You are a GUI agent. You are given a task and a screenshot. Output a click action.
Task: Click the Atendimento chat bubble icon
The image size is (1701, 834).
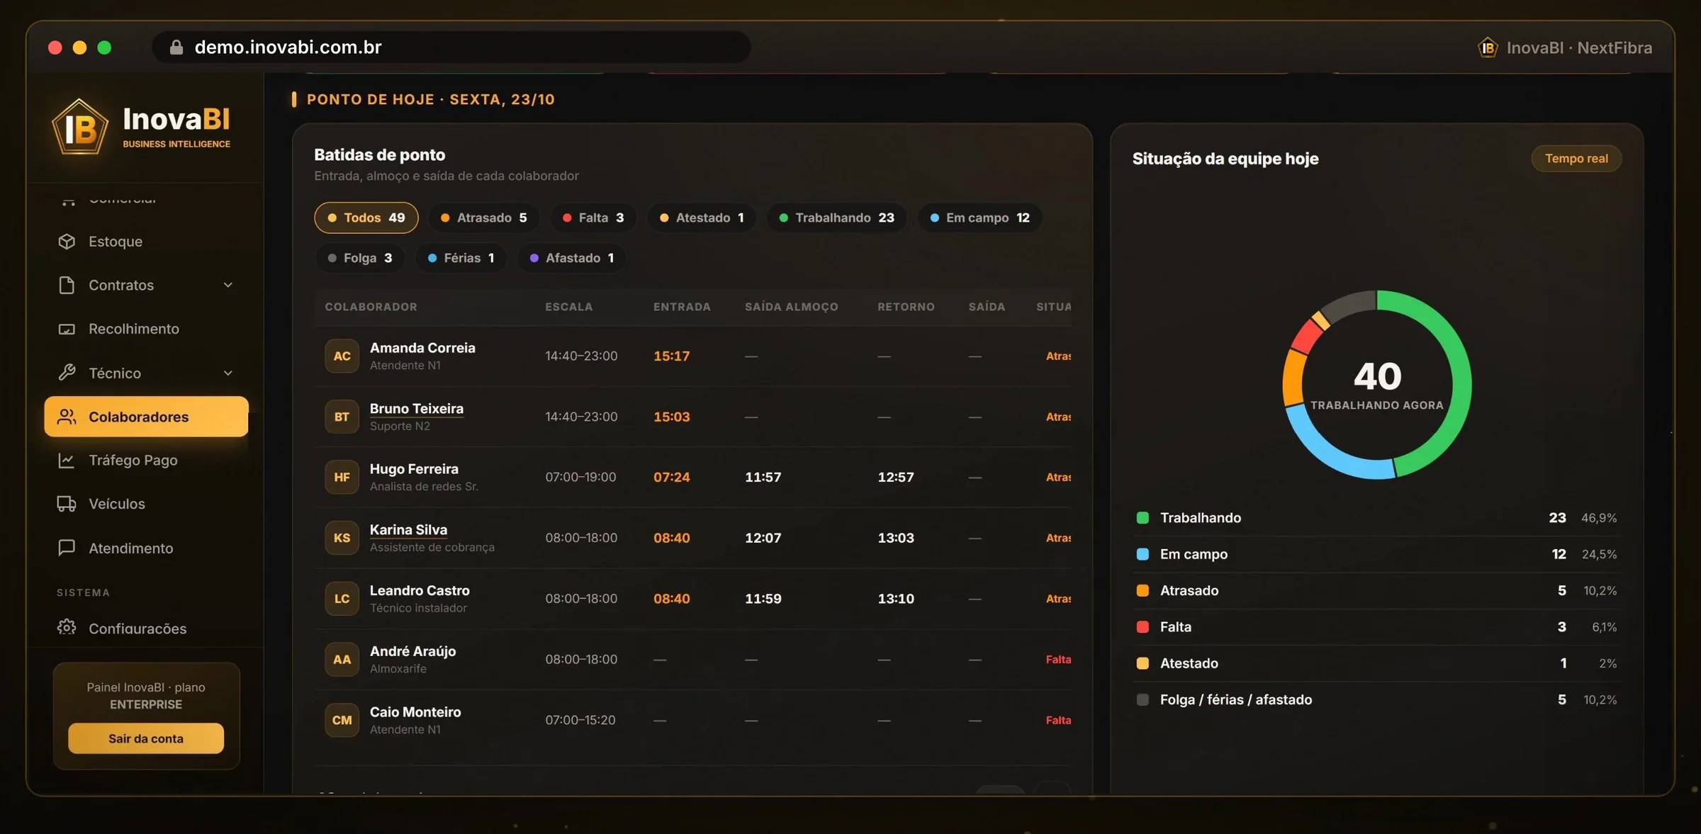point(67,548)
